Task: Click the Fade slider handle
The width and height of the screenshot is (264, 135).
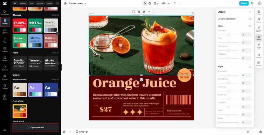Action: click(x=218, y=123)
